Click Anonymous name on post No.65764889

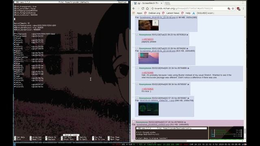click(x=145, y=68)
